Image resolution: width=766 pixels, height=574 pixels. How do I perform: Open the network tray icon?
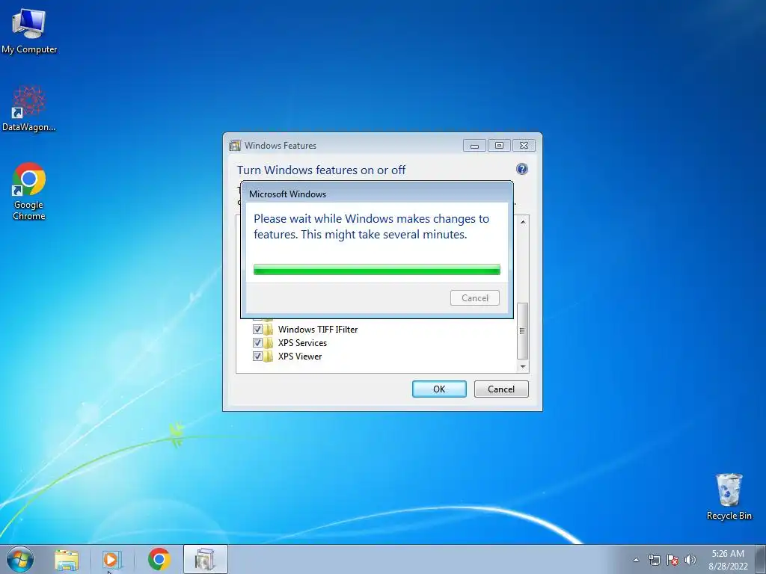point(654,560)
